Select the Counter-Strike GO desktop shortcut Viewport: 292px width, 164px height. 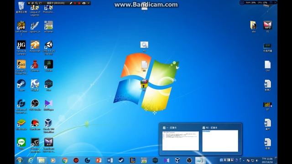pos(21,67)
